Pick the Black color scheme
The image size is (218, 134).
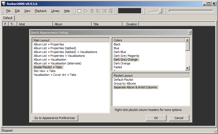117,44
